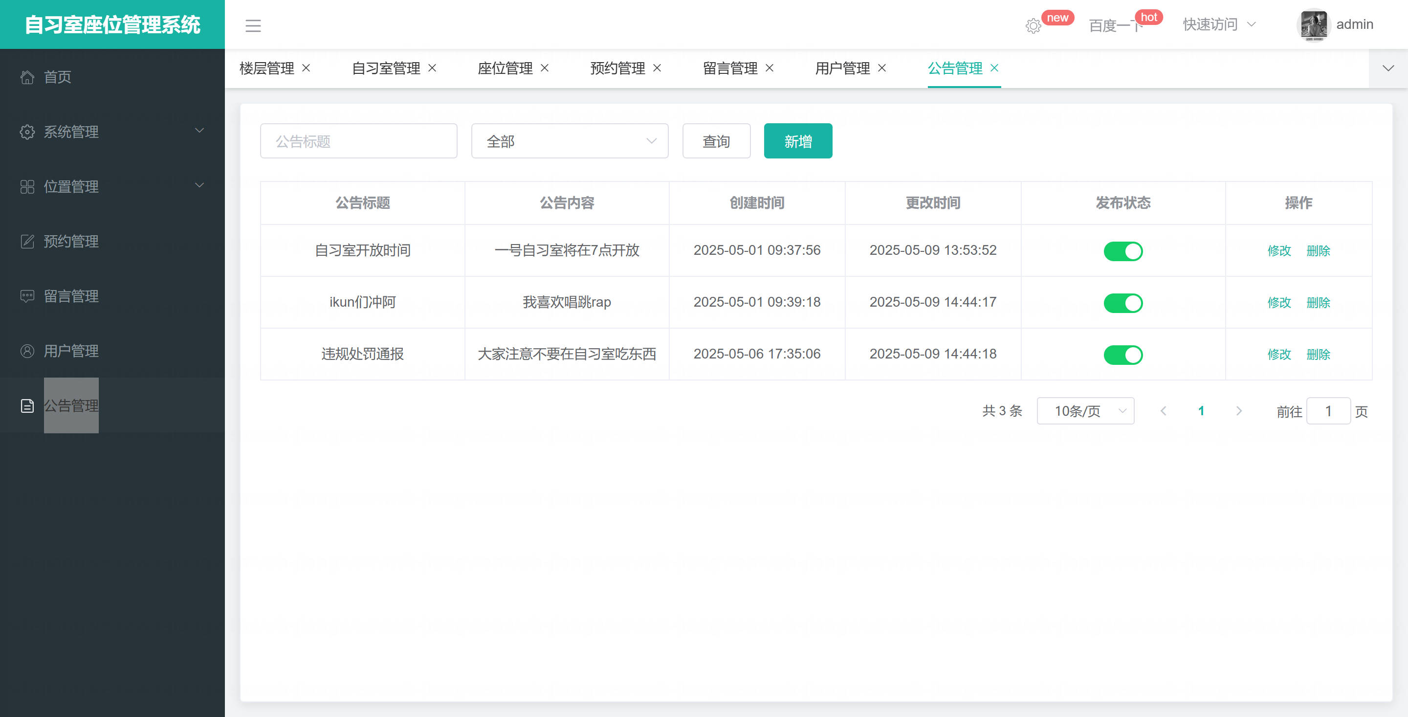The image size is (1408, 717).
Task: Open the 全部 status filter dropdown
Action: (570, 141)
